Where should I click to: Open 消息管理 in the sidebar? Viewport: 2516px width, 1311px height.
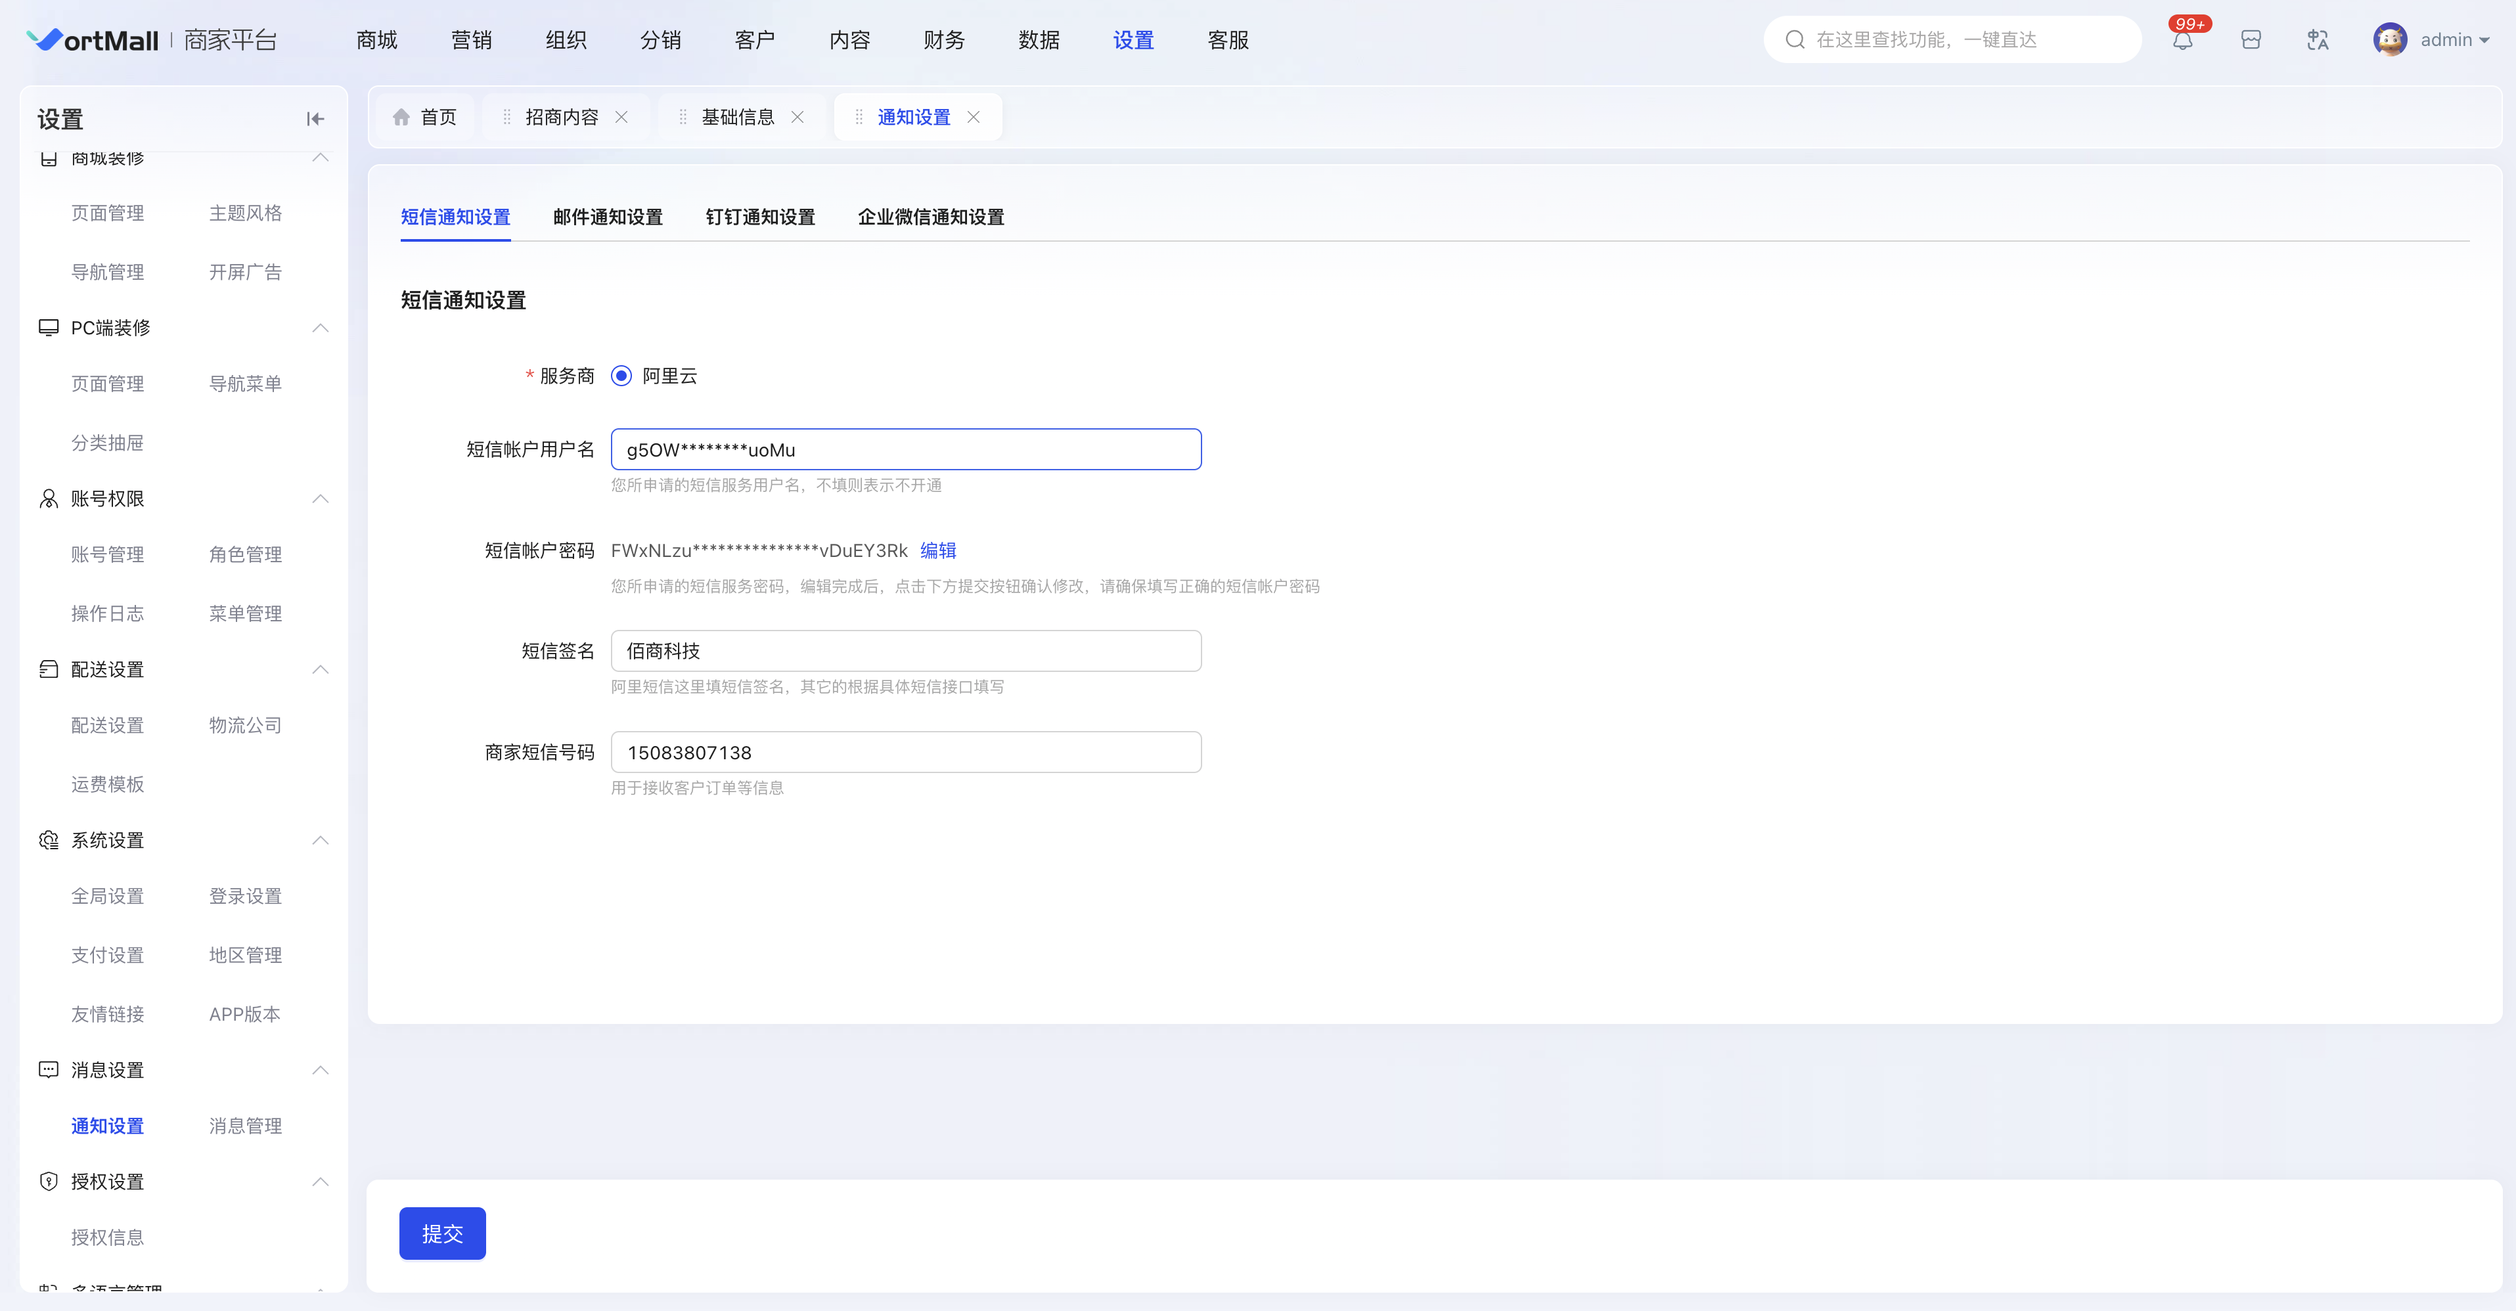245,1125
